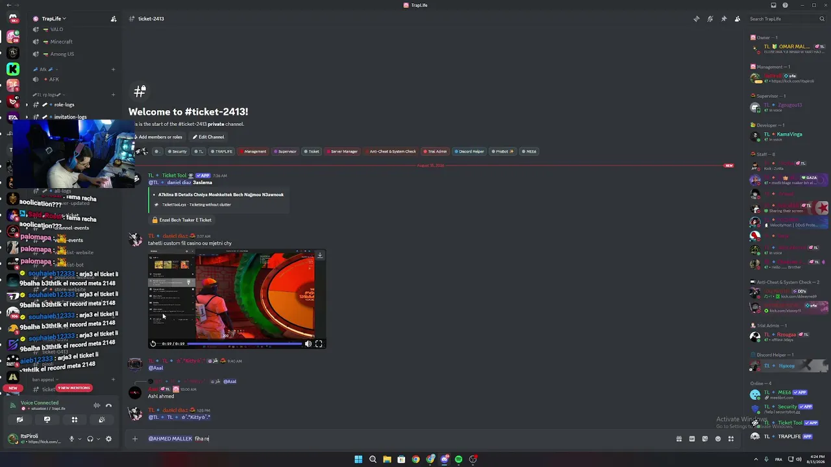Screen dimensions: 831x467
Task: Replay the casino video
Action: (153, 344)
